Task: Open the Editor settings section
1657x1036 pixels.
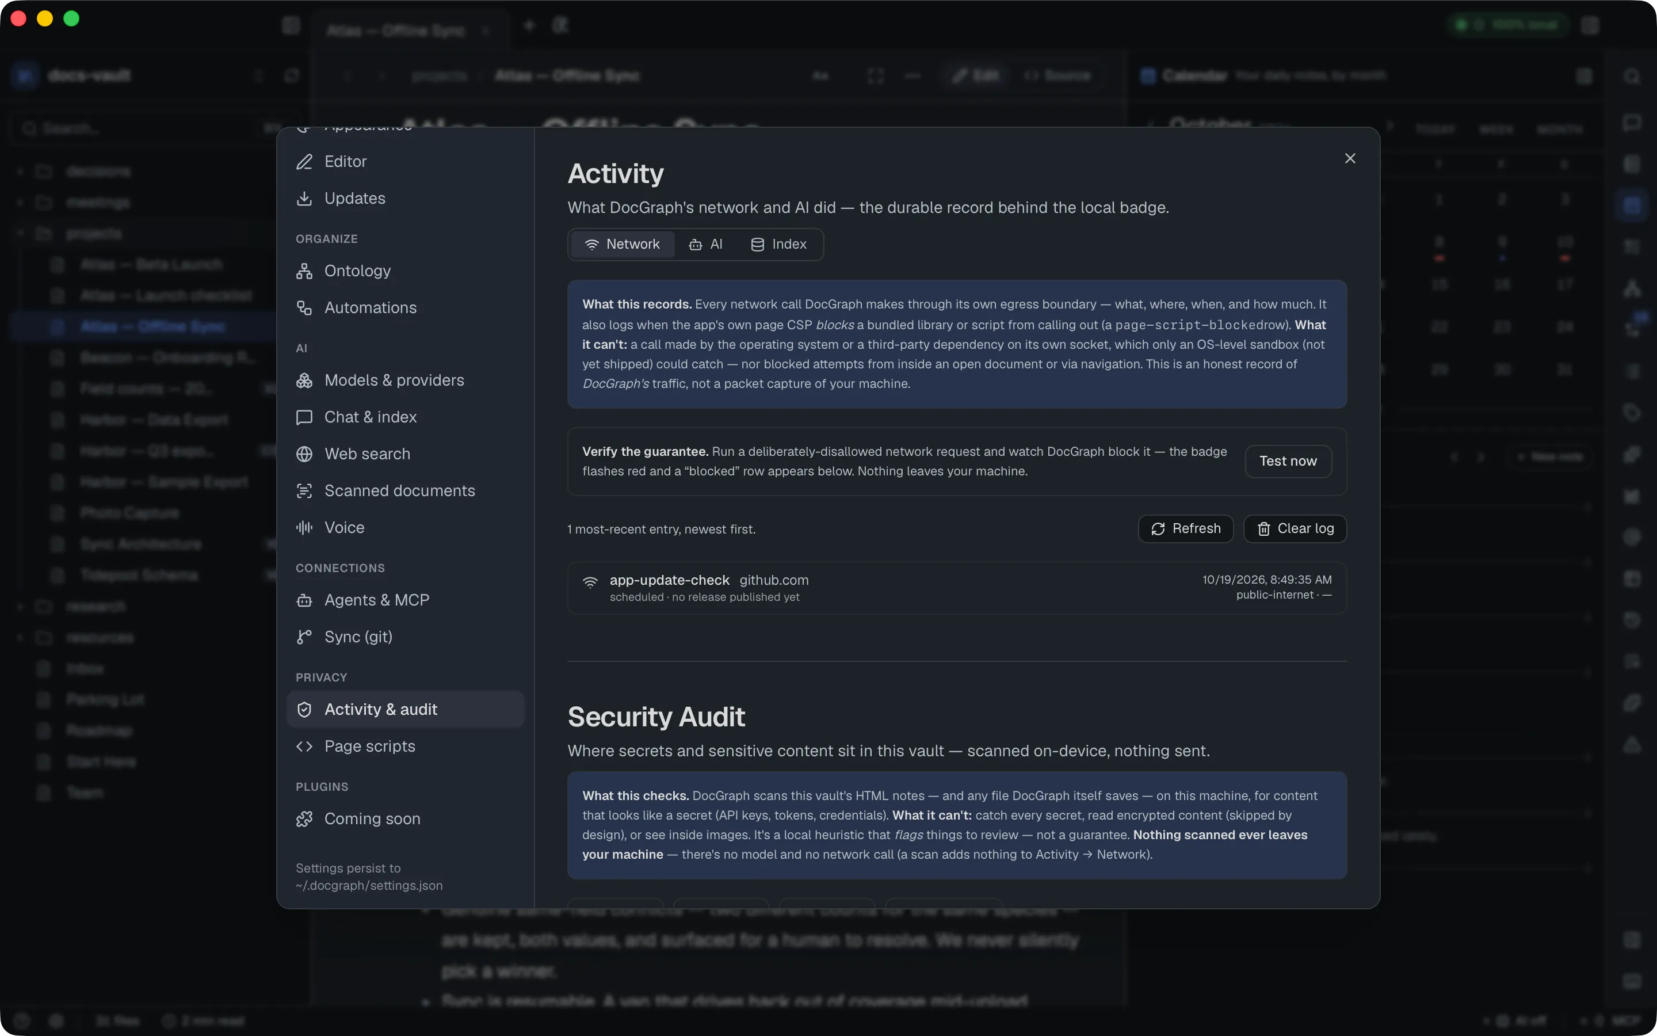Action: point(406,162)
